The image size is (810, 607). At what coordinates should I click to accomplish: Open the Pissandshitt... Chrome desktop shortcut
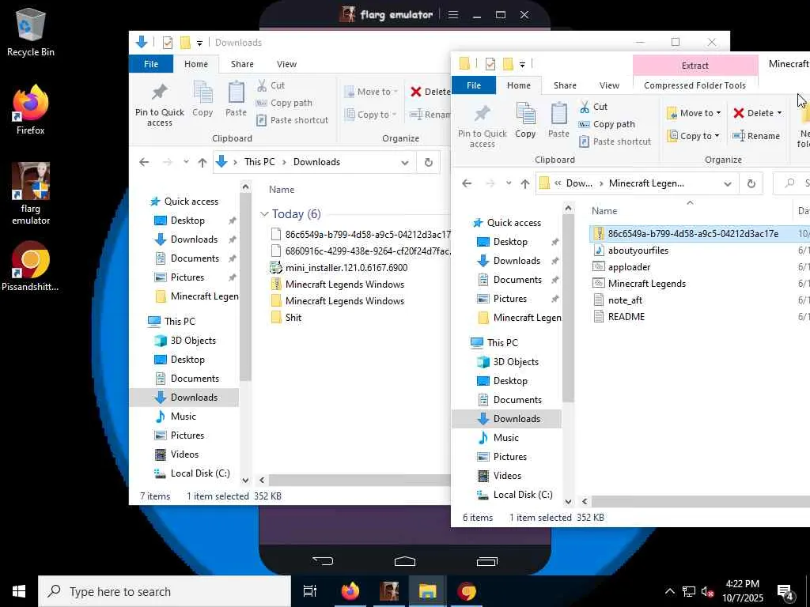[31, 266]
